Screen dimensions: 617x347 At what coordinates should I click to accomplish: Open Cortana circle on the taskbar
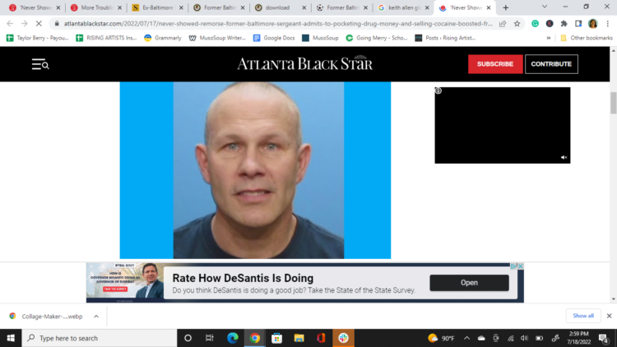pyautogui.click(x=188, y=338)
